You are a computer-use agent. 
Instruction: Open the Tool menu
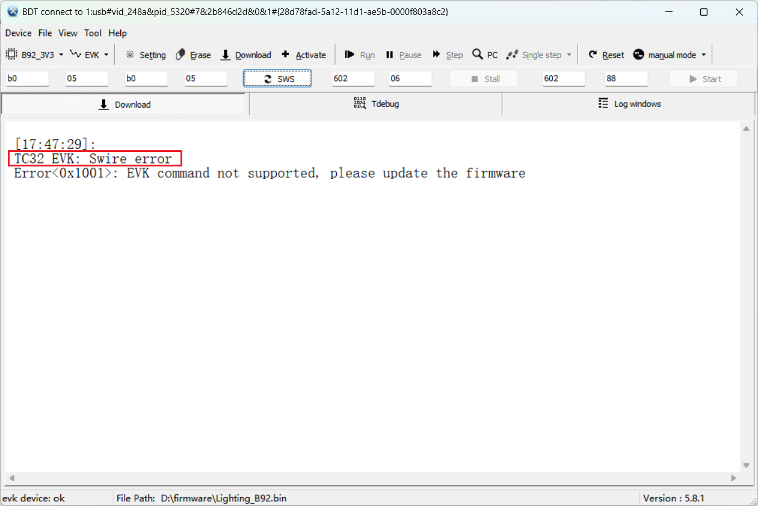93,33
